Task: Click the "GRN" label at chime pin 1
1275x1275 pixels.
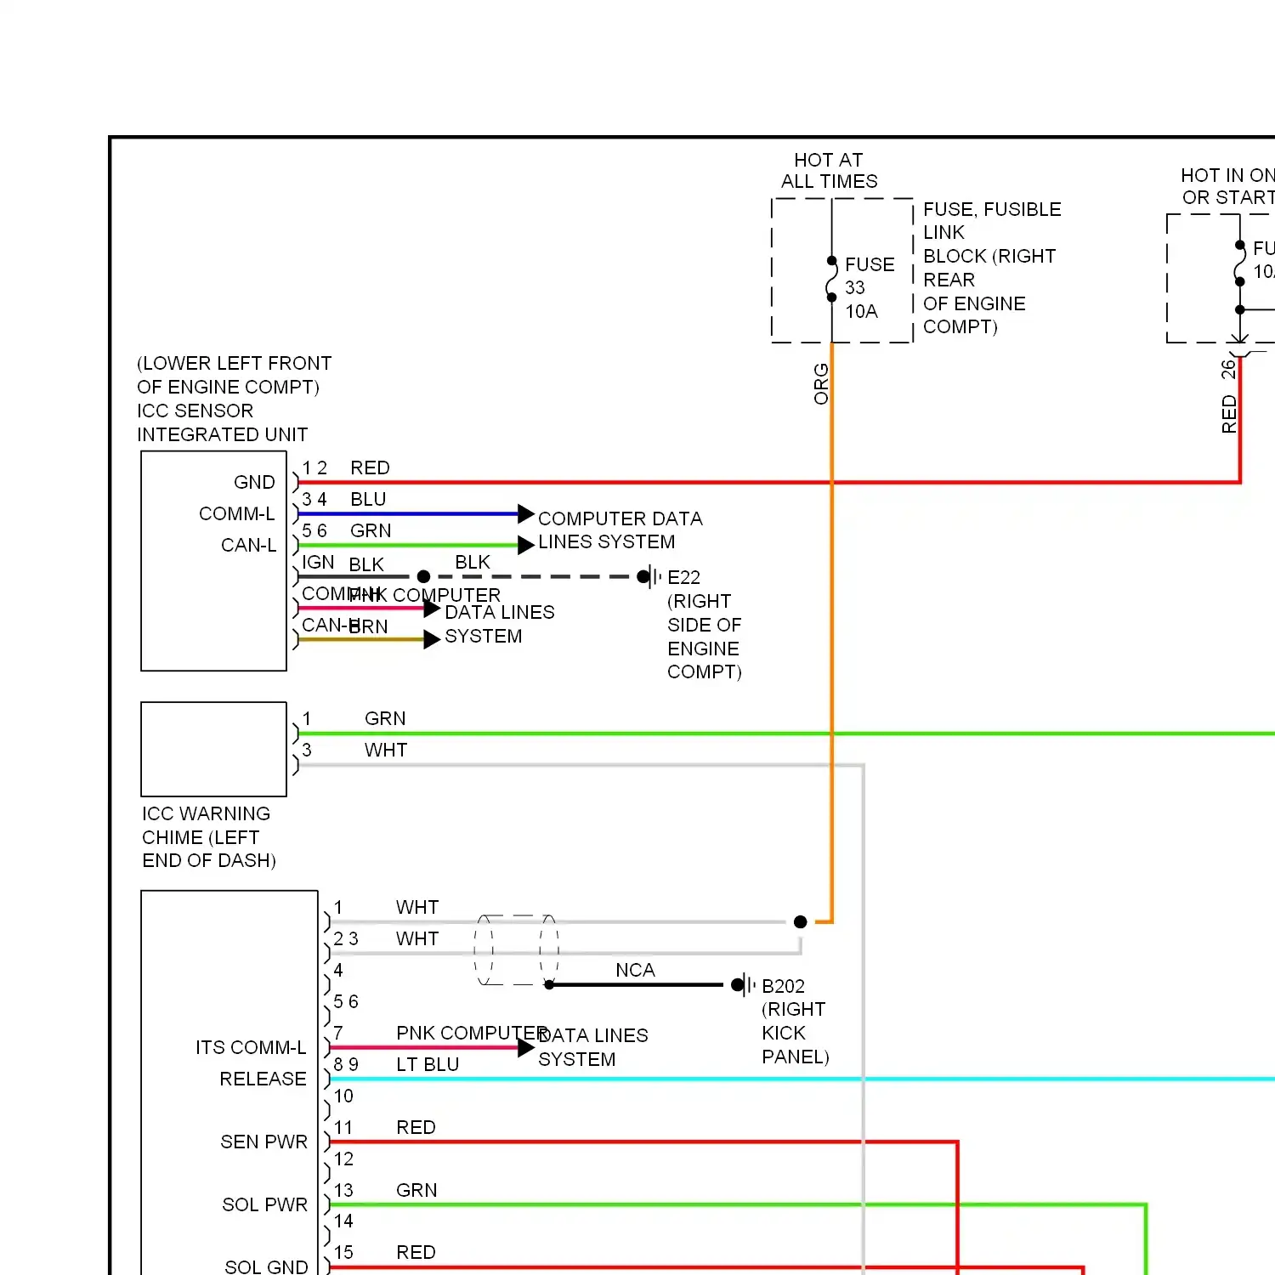Action: (385, 718)
